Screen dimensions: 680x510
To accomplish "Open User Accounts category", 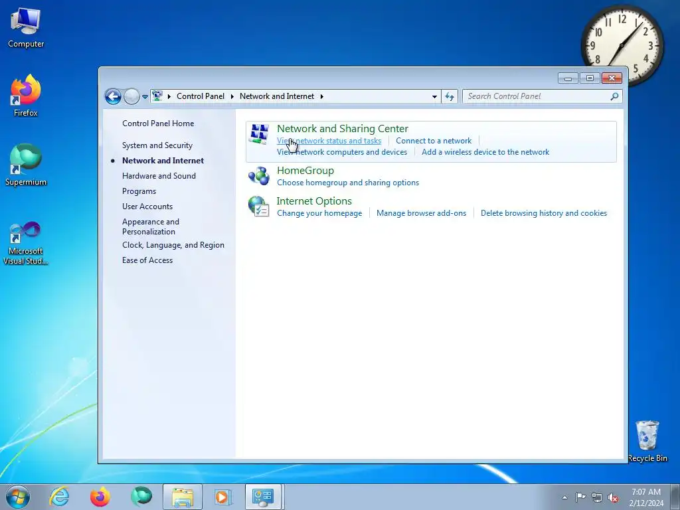I will (x=147, y=207).
